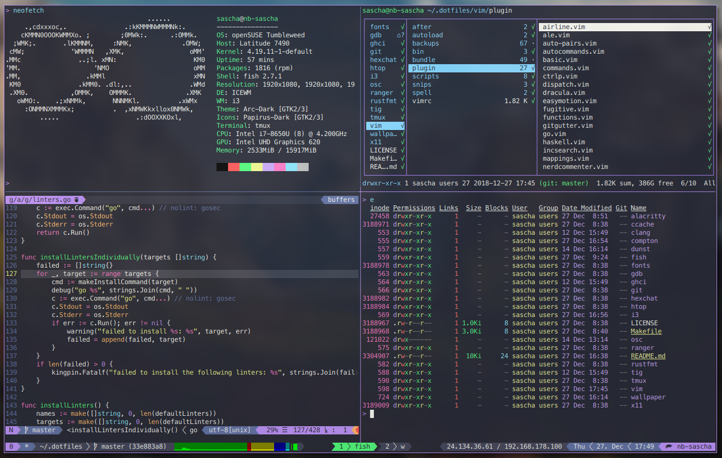Click the cursor at the bottom right shell prompt

coord(372,414)
